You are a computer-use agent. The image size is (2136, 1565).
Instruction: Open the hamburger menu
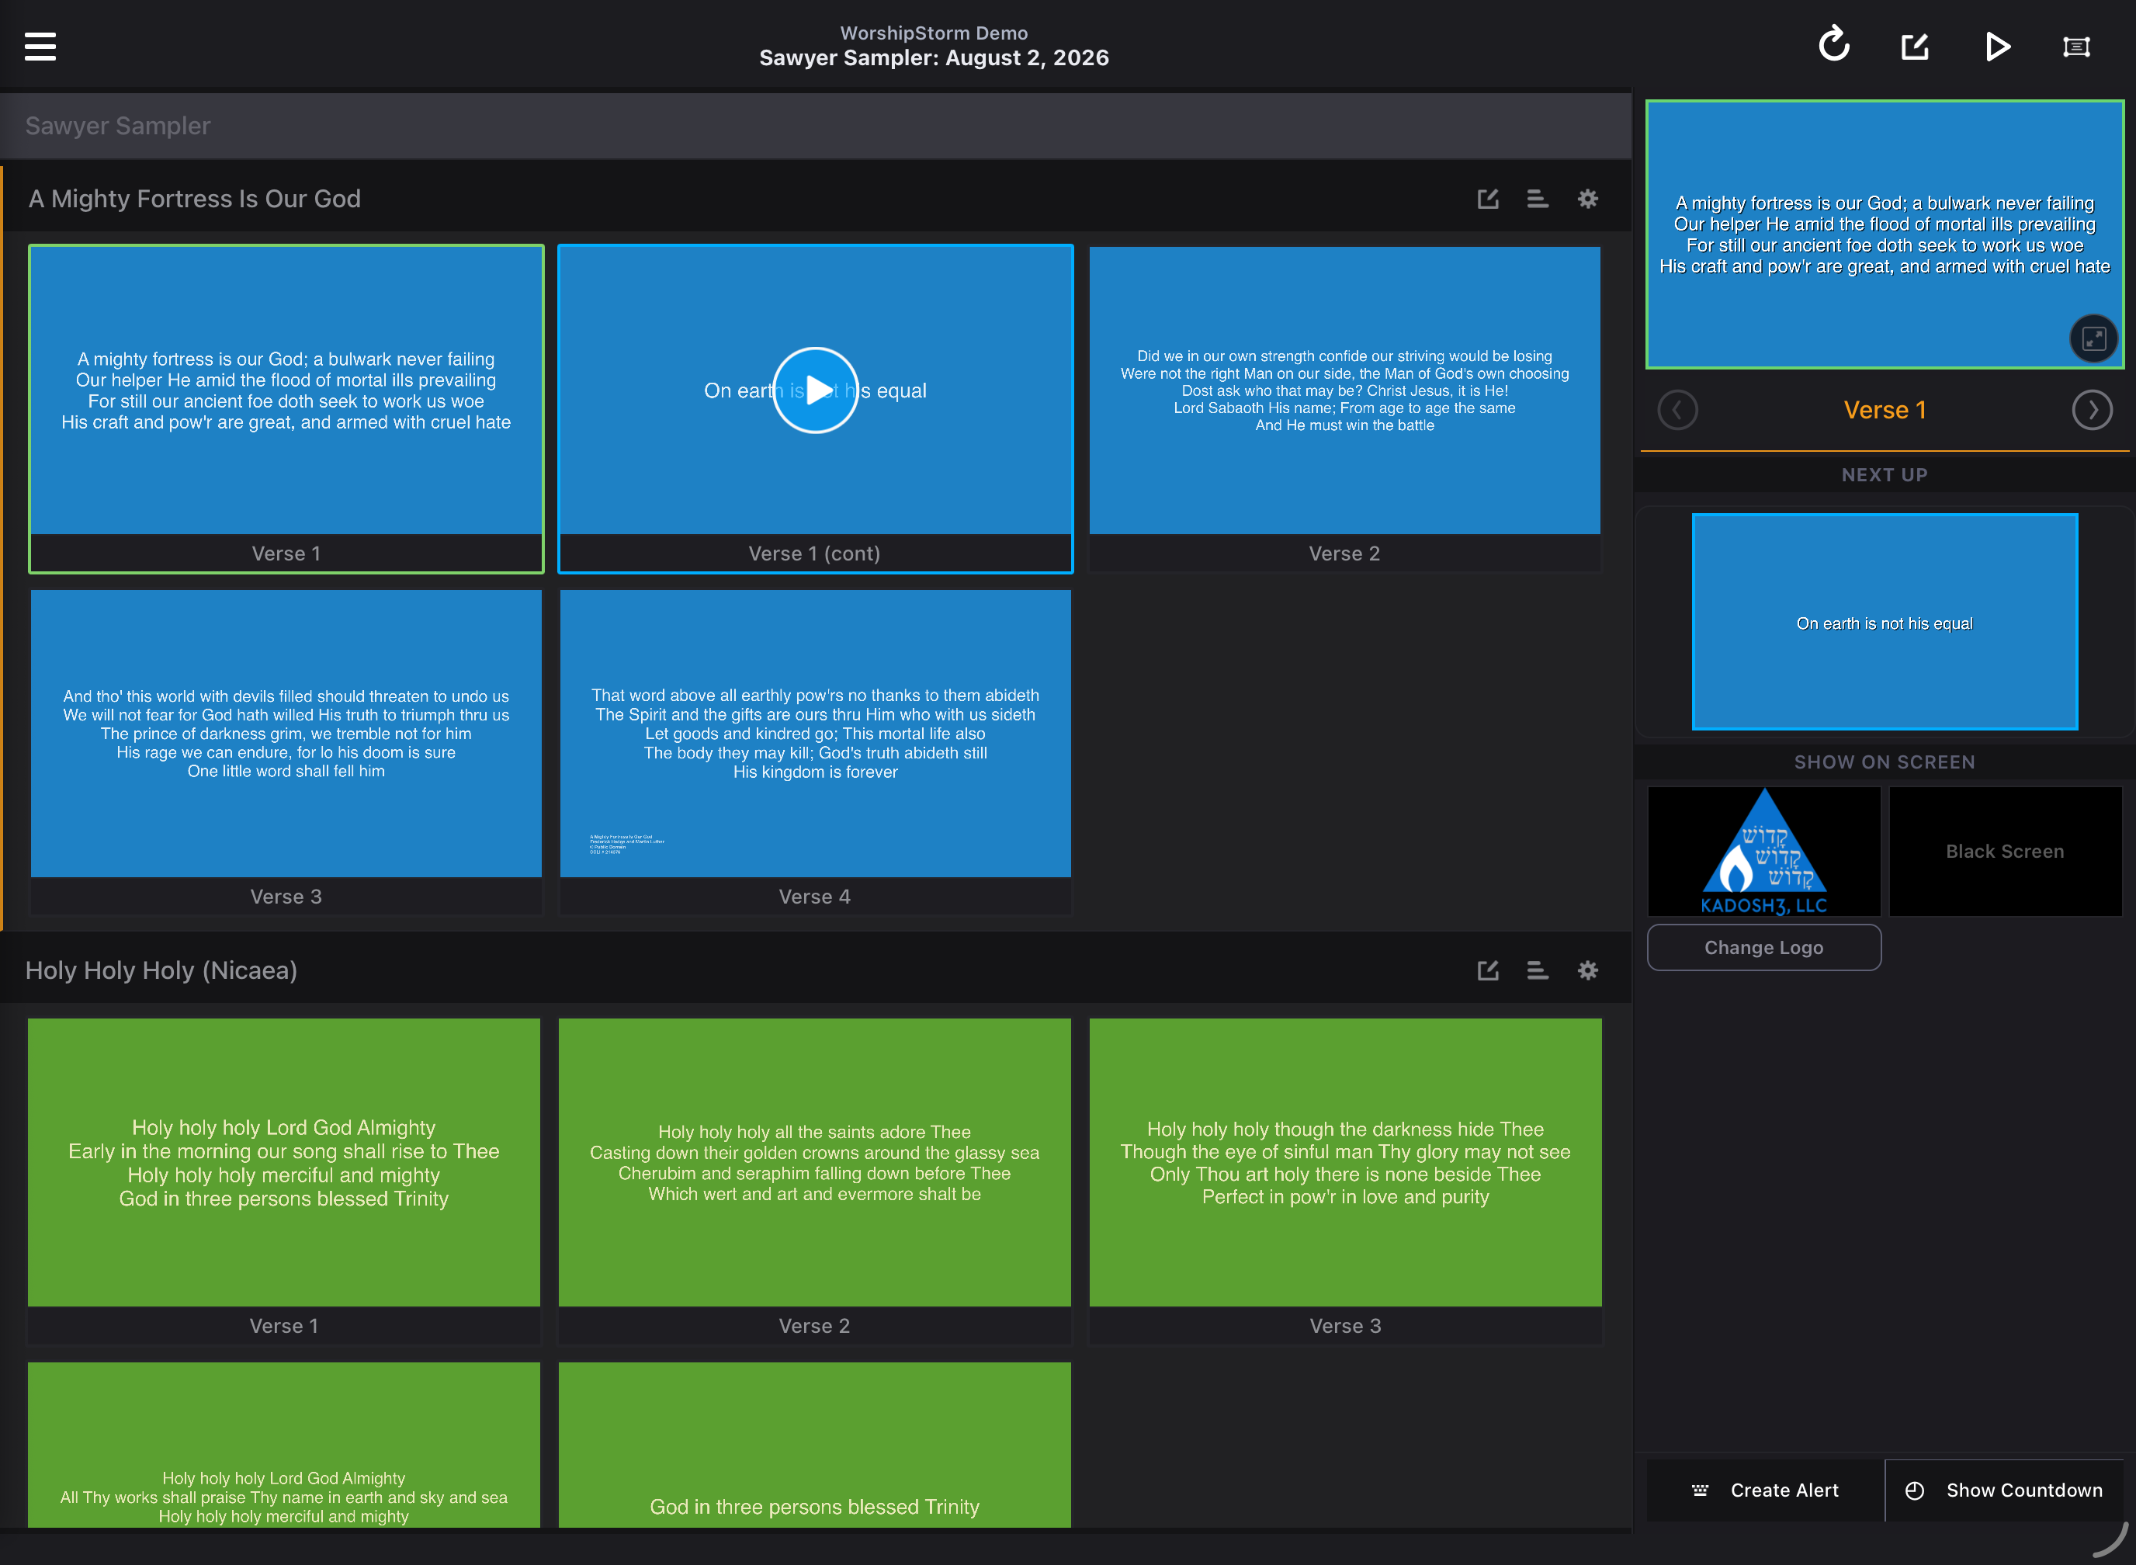40,46
